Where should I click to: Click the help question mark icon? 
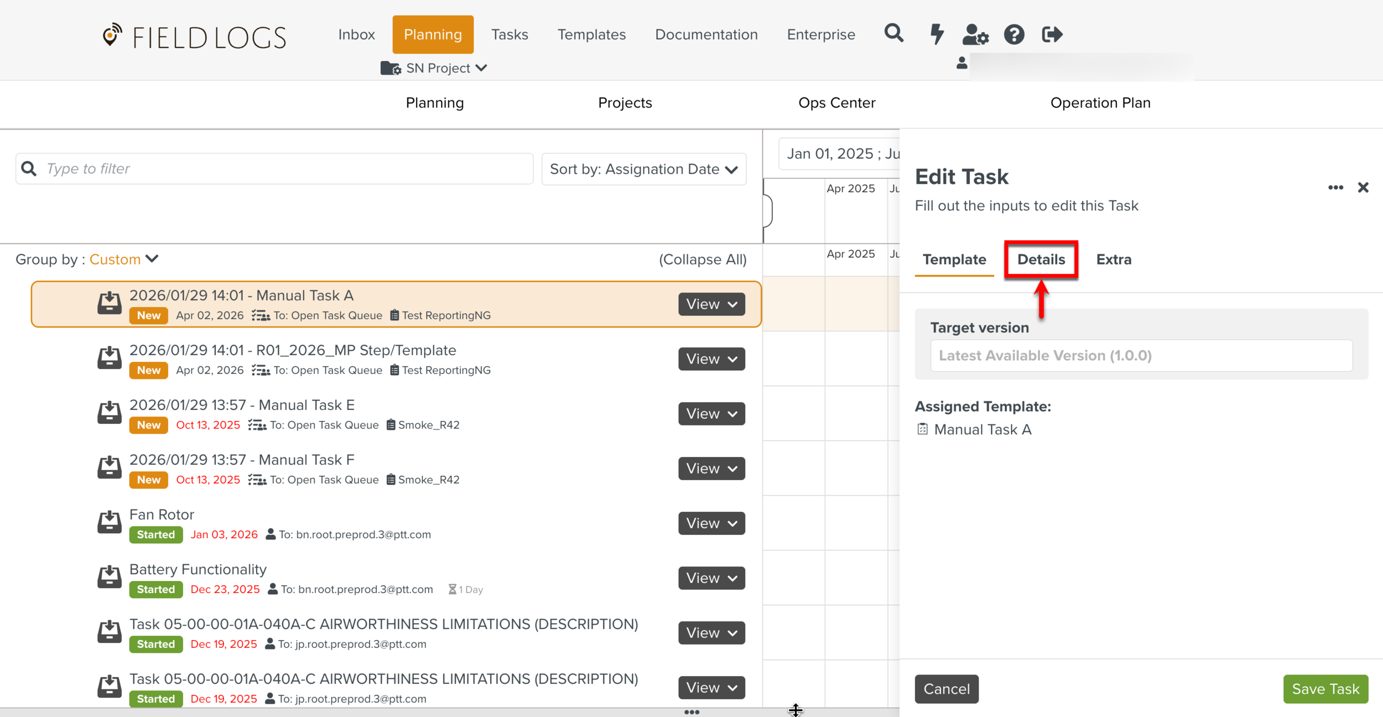(x=1013, y=34)
